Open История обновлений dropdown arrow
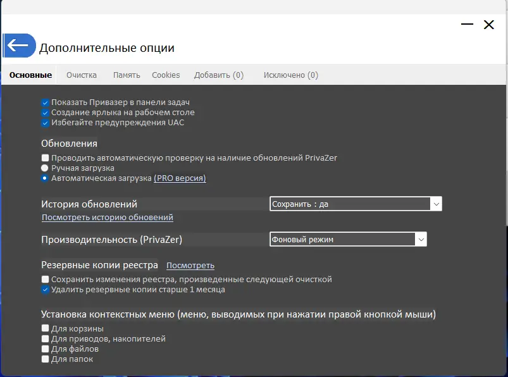Screen dimensions: 508x377 pyautogui.click(x=436, y=204)
